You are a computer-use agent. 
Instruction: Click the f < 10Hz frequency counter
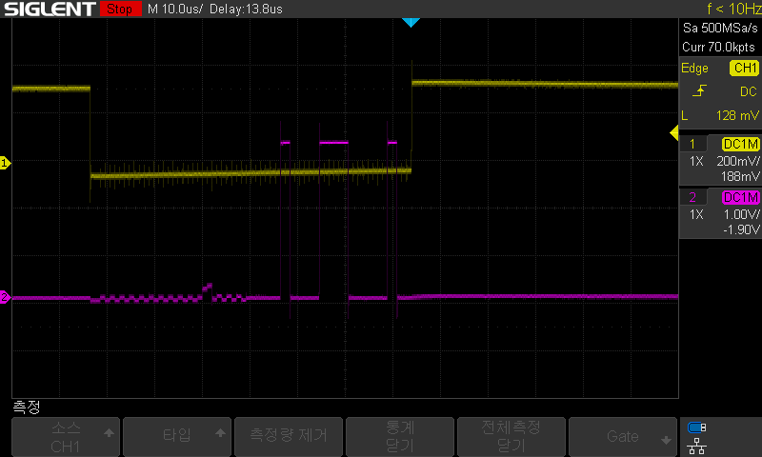click(733, 9)
